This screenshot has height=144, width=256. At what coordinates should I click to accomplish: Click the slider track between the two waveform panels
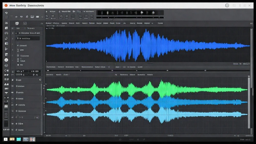point(148,71)
